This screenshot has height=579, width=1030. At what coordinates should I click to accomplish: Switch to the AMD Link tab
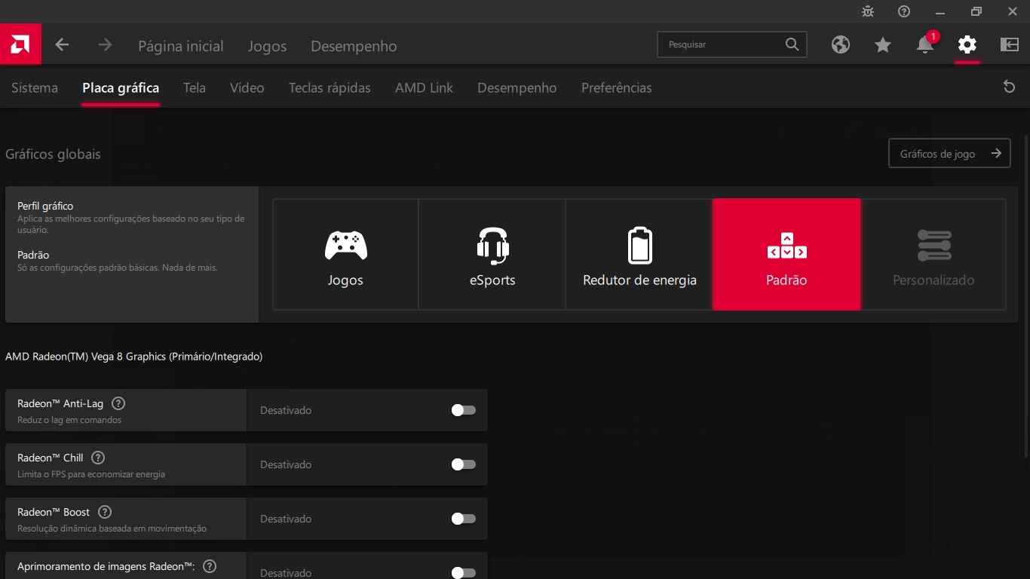[x=424, y=87]
